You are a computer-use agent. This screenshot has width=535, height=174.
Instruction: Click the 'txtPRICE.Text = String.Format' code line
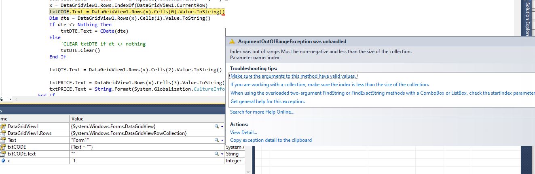(137, 89)
